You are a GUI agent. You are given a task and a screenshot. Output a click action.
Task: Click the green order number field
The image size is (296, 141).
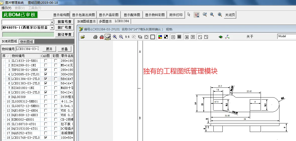[x=28, y=35]
